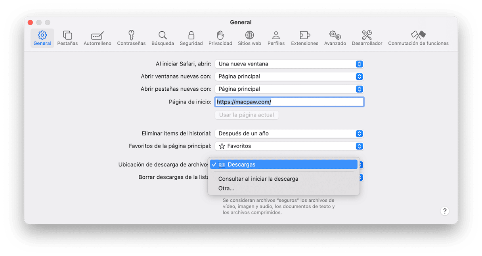Expand the Favoritos dropdown
The width and height of the screenshot is (482, 256).
[289, 146]
